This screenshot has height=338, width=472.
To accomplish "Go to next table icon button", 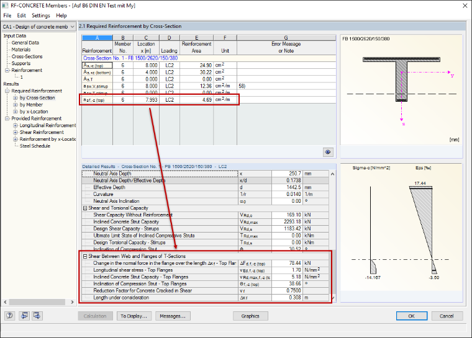I will (x=37, y=316).
